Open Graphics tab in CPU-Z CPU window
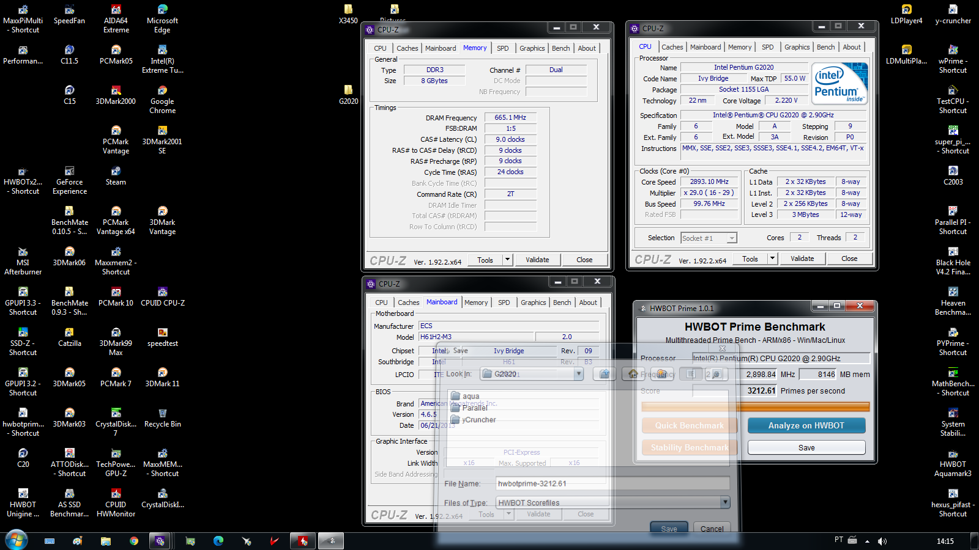 tap(797, 47)
